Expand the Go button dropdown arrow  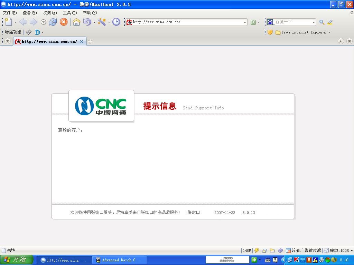[259, 22]
